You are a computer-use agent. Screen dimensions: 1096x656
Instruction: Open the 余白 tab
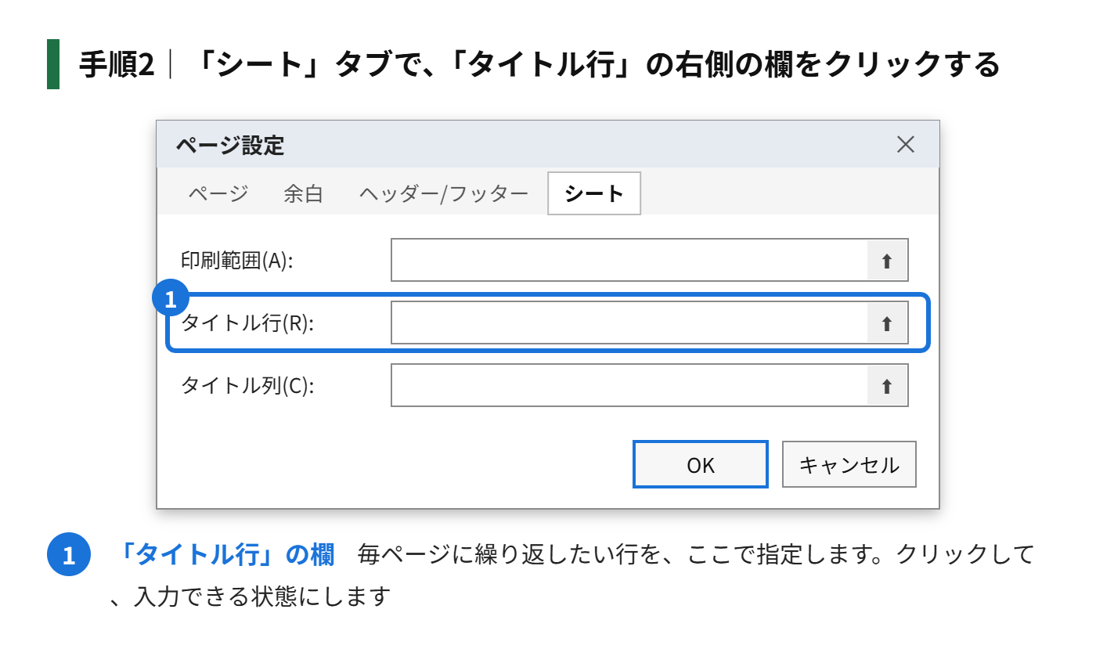(x=303, y=194)
